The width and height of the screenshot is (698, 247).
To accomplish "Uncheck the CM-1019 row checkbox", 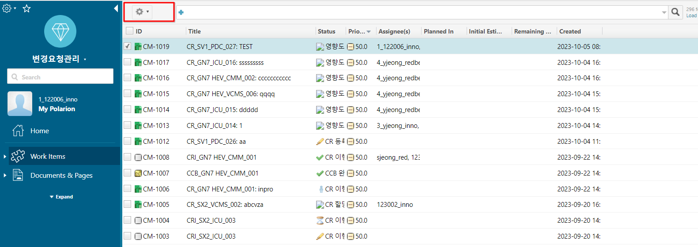I will (x=128, y=46).
